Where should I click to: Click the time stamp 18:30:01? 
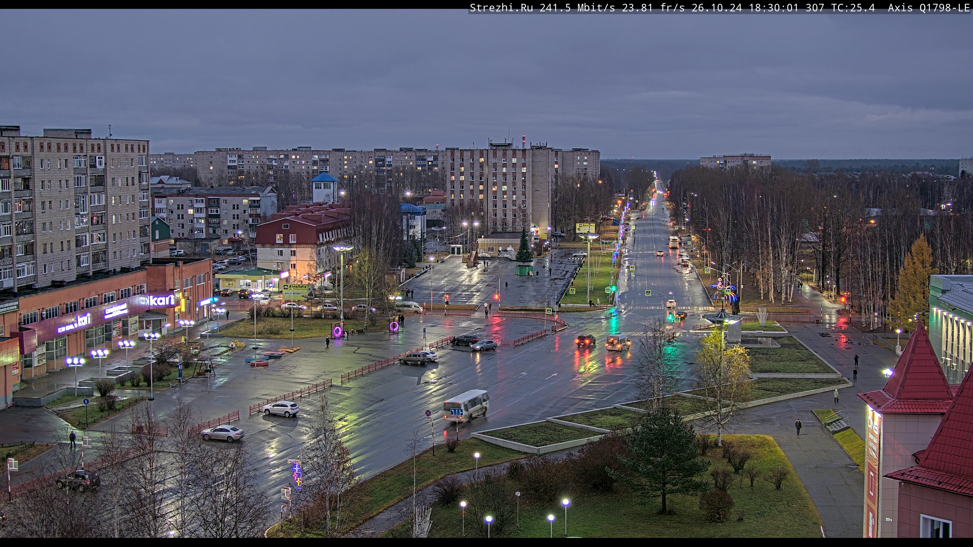coord(774,8)
